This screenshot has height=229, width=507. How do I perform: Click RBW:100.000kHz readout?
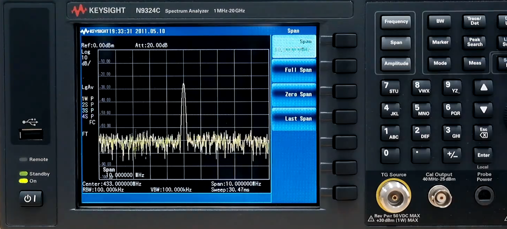click(x=103, y=190)
